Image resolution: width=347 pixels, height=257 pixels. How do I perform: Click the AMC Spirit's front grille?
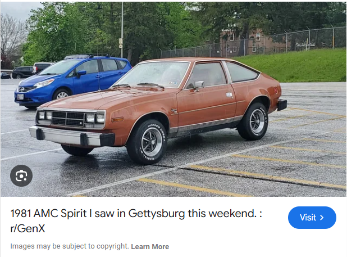coord(68,119)
